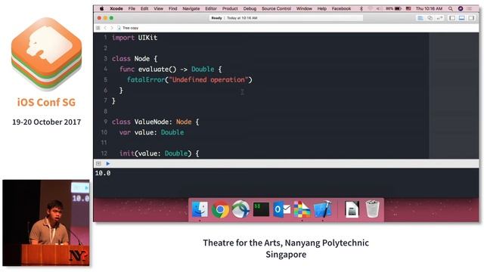Click the func evaluate() line

point(170,69)
